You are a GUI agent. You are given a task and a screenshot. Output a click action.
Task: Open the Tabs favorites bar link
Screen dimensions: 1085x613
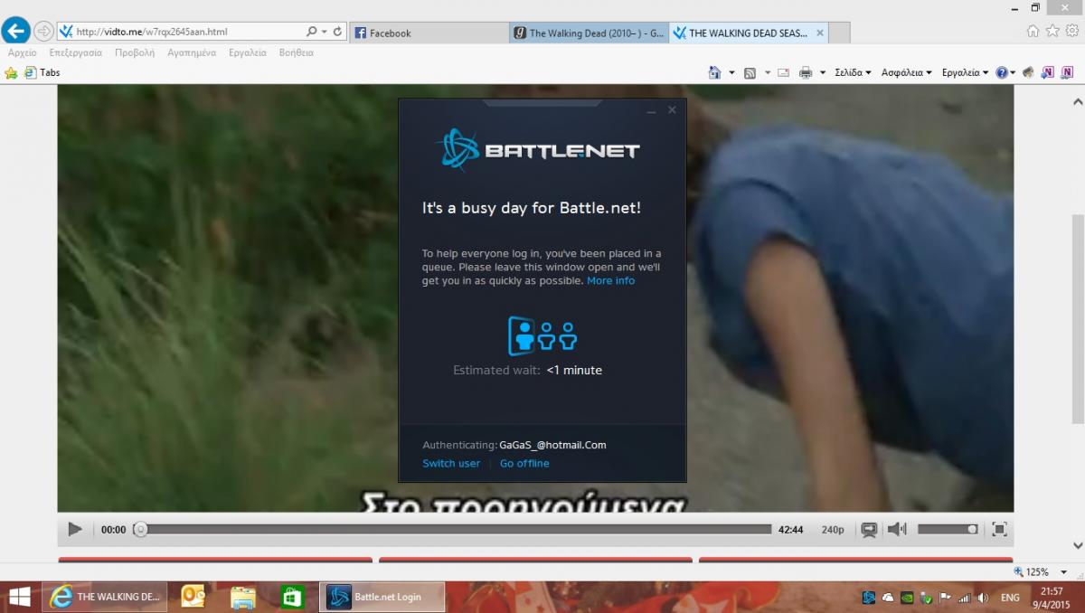pos(42,72)
